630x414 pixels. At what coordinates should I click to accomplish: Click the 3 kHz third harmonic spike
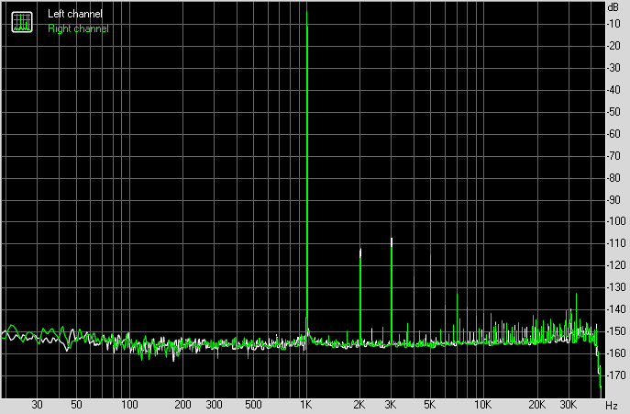(x=392, y=290)
